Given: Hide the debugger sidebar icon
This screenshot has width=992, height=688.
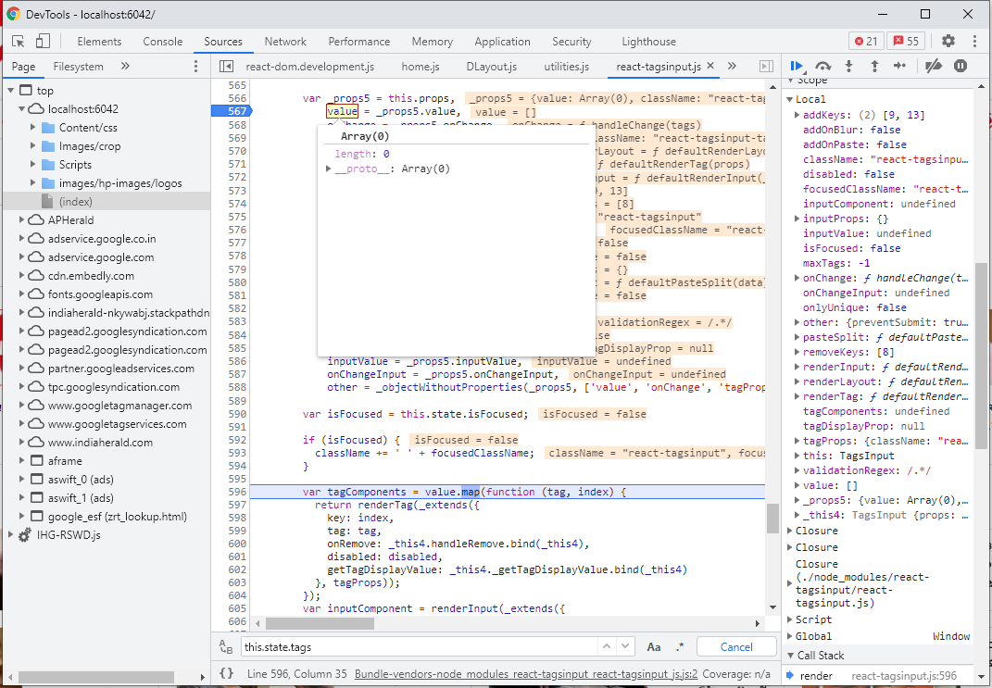Looking at the screenshot, I should pos(765,67).
